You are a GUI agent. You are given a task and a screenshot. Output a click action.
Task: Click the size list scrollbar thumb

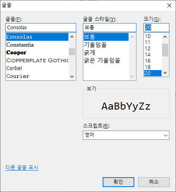tap(165, 50)
